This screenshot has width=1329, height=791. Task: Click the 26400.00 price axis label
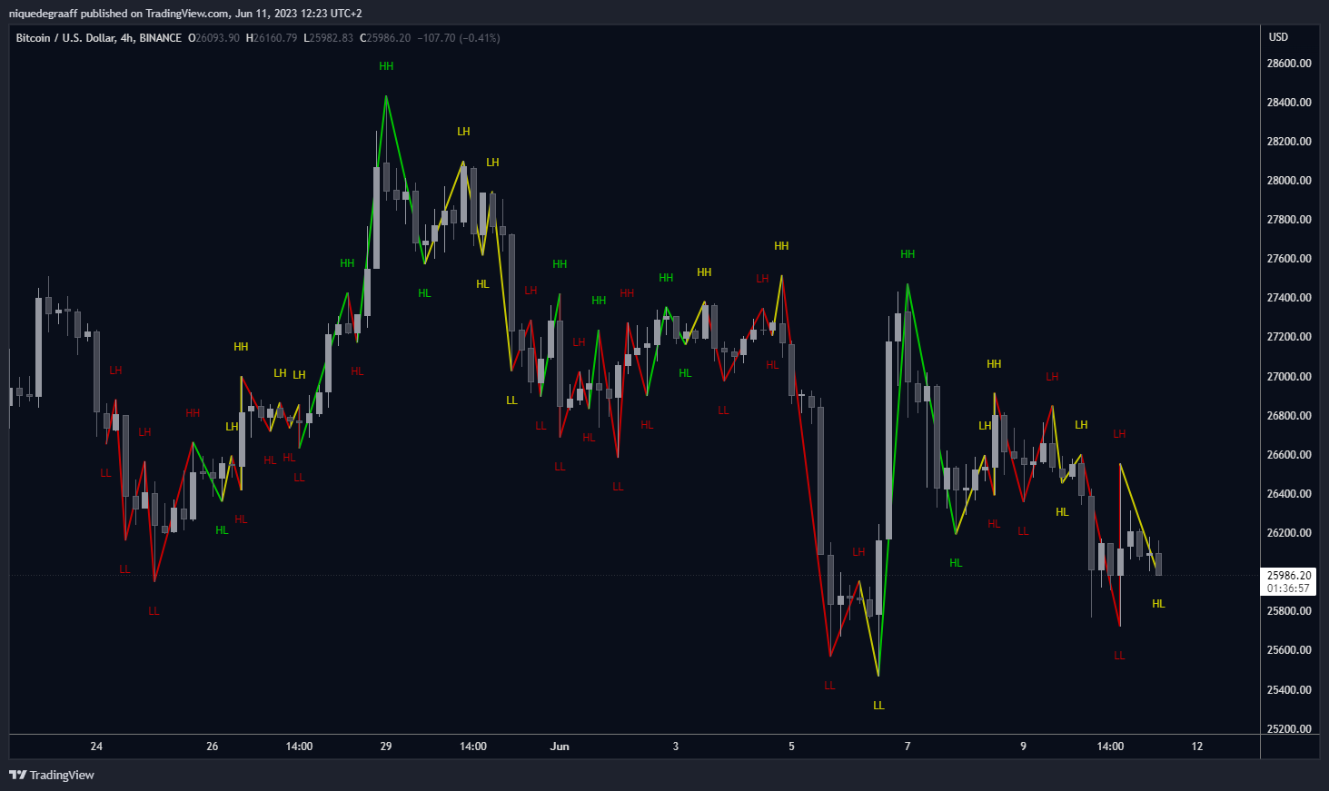1289,494
